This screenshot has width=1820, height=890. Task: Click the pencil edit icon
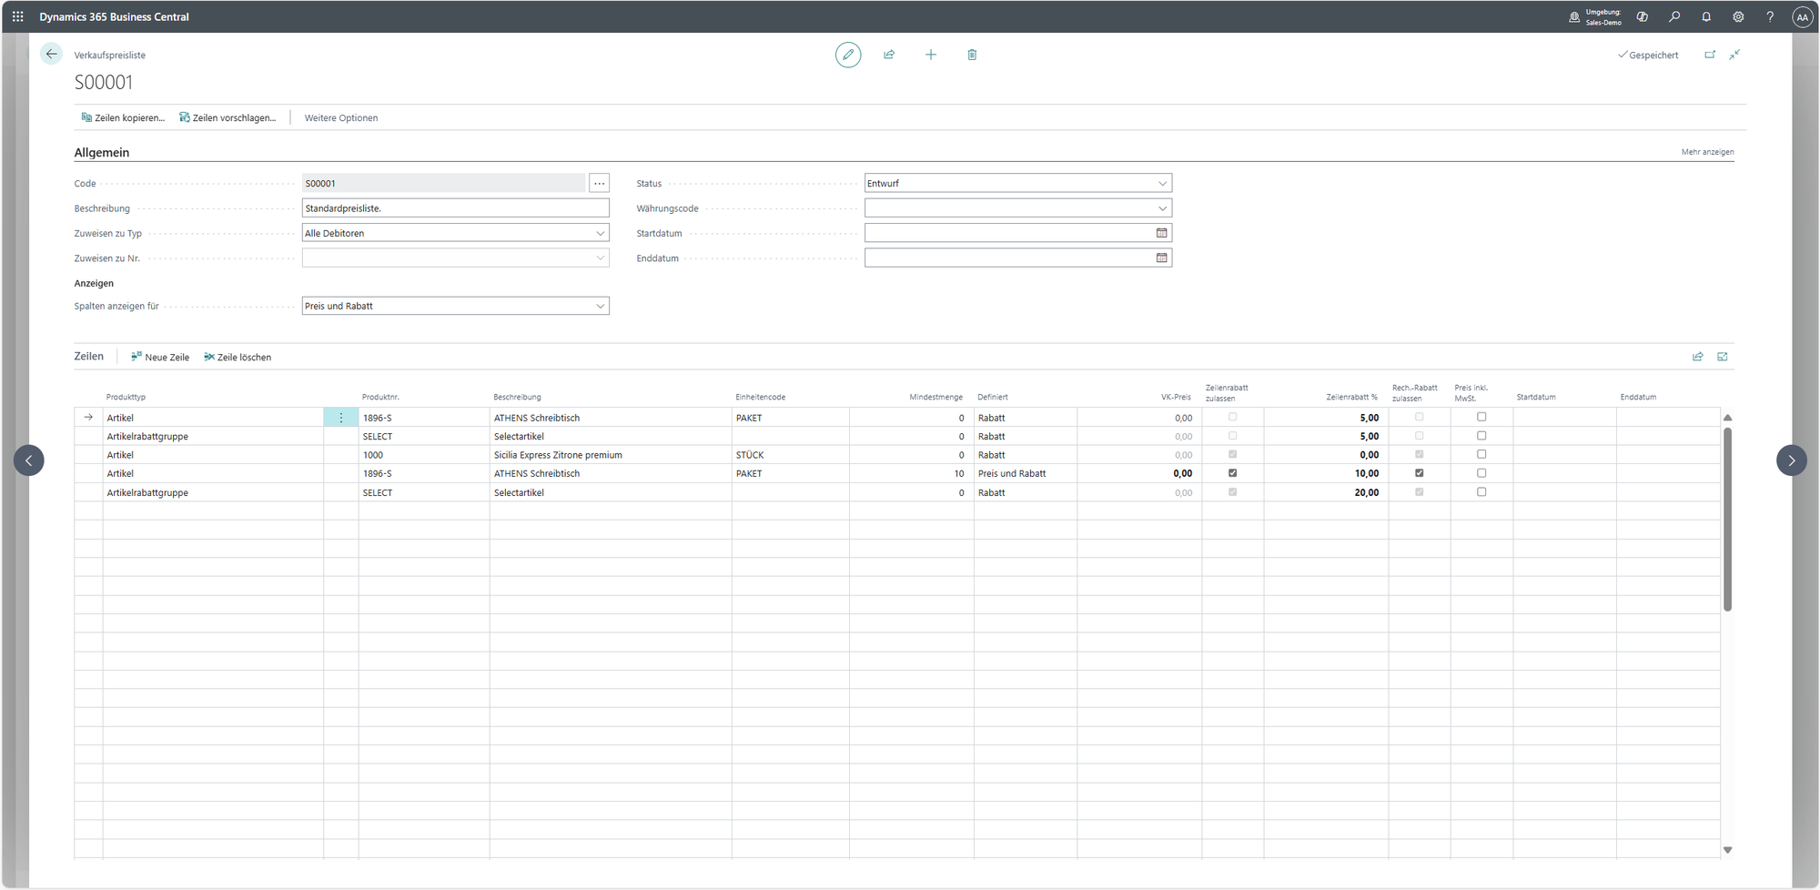(847, 55)
